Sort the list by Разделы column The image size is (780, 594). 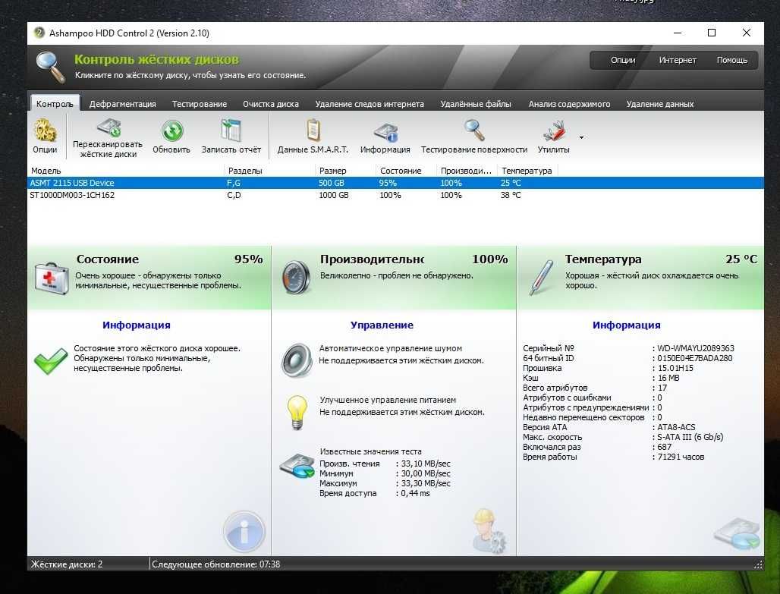coord(270,171)
